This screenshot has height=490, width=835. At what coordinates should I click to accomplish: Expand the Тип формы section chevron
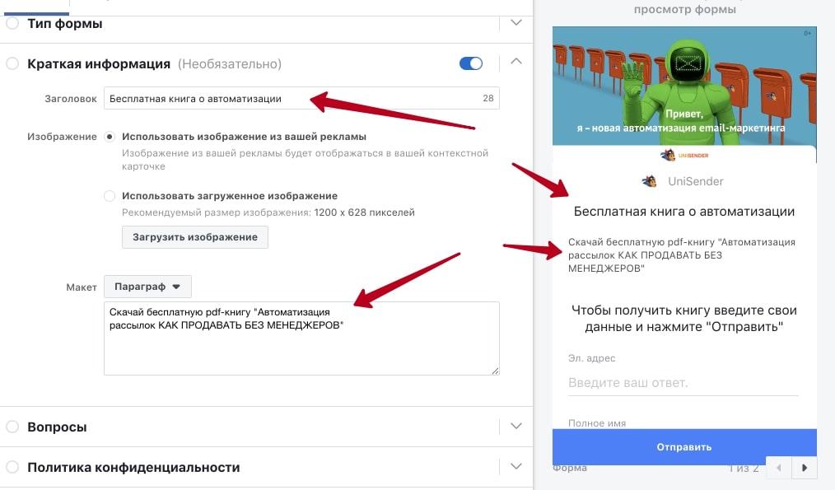516,23
